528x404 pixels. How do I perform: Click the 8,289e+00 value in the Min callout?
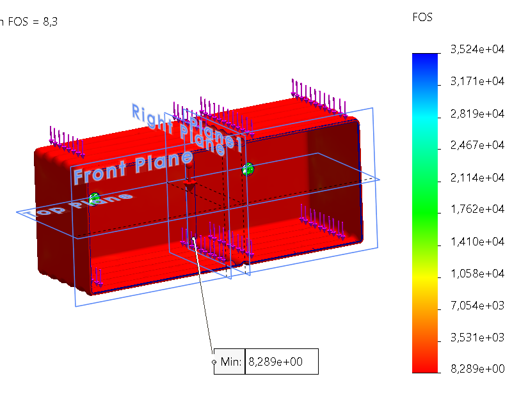point(275,362)
